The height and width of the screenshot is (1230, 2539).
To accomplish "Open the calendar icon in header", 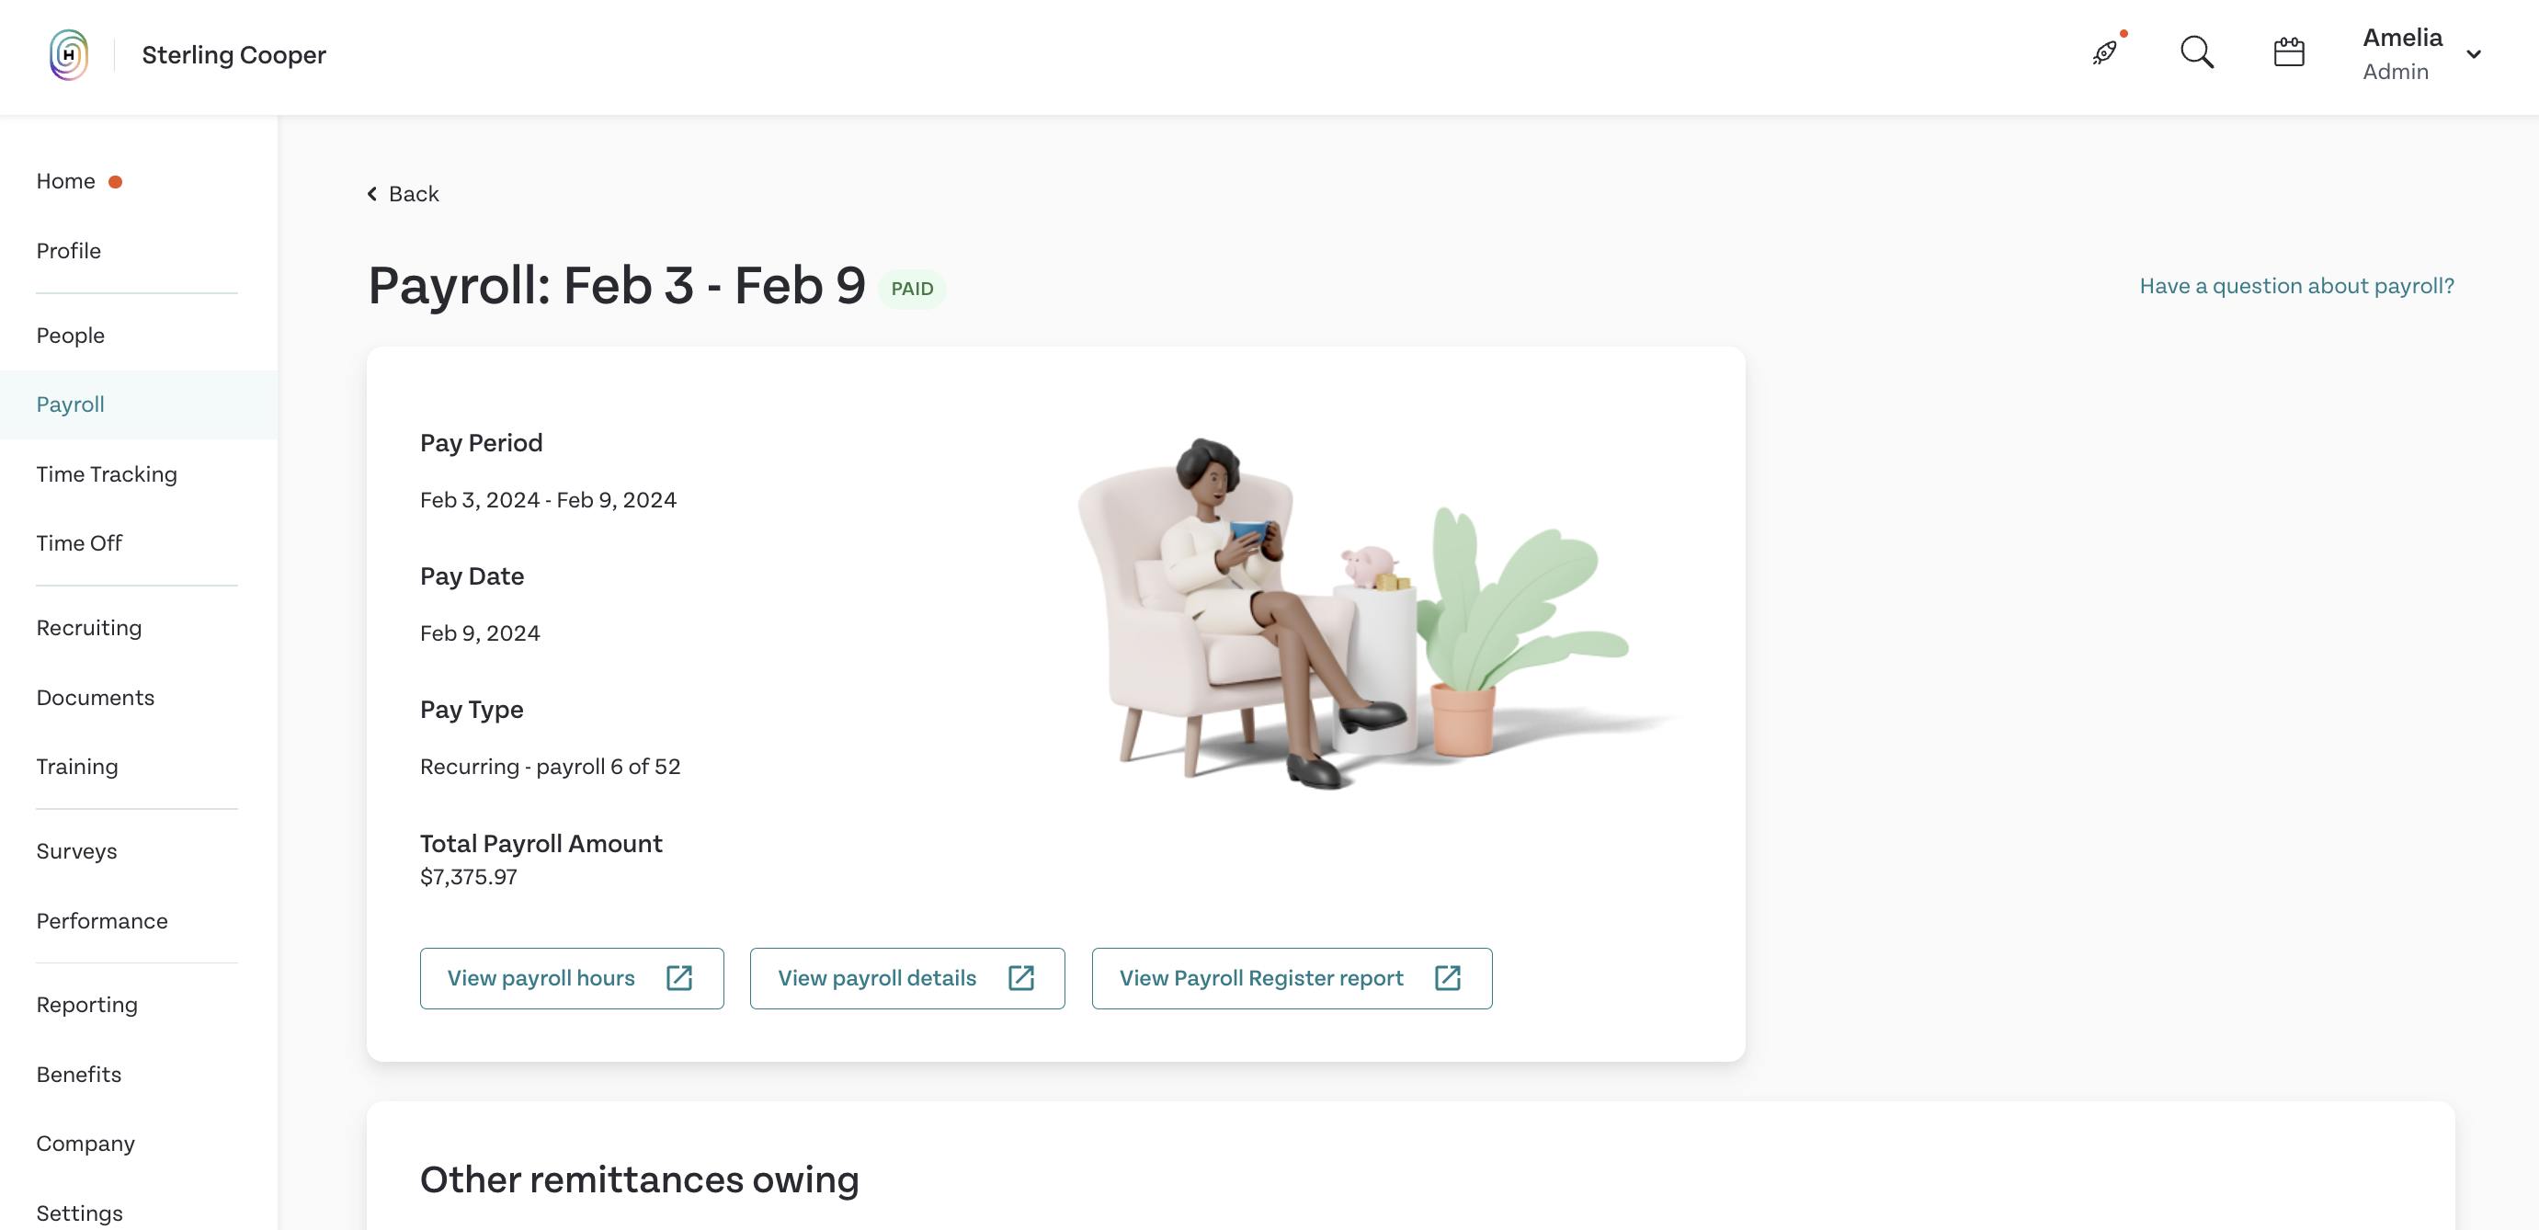I will [x=2288, y=52].
